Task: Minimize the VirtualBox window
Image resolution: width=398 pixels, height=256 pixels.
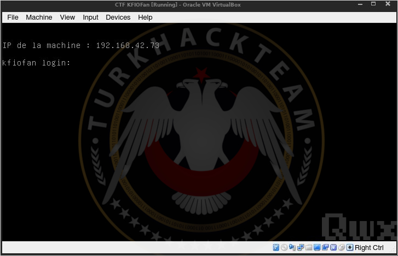Action: (360, 4)
